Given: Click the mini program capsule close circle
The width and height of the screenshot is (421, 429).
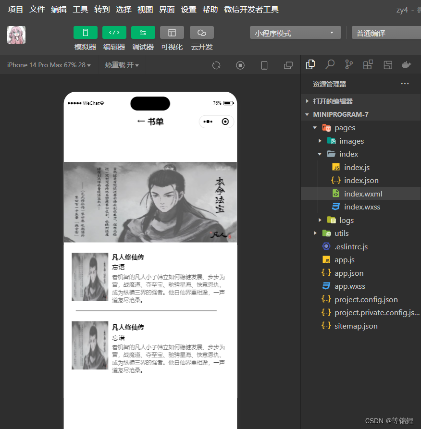Looking at the screenshot, I should tap(225, 122).
